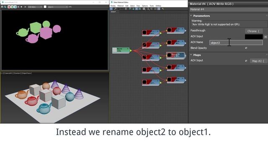
Task: Toggle the blue channel button in ActiveShade
Action: pyautogui.click(x=15, y=7)
